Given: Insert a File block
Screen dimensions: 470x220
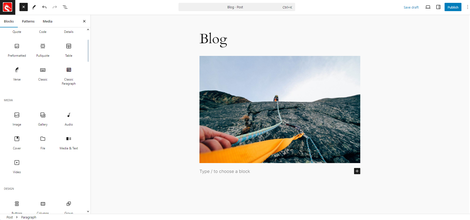Looking at the screenshot, I should click(x=43, y=143).
